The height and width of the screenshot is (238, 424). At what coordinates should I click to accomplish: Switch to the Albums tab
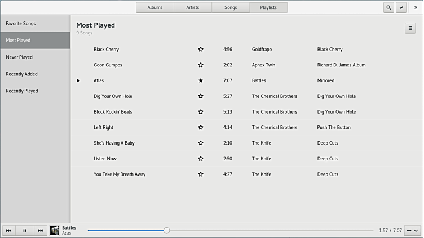[x=155, y=7]
